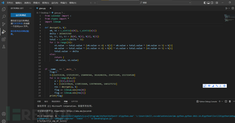
Task: Open the Testing flask view
Action: click(x=4, y=47)
